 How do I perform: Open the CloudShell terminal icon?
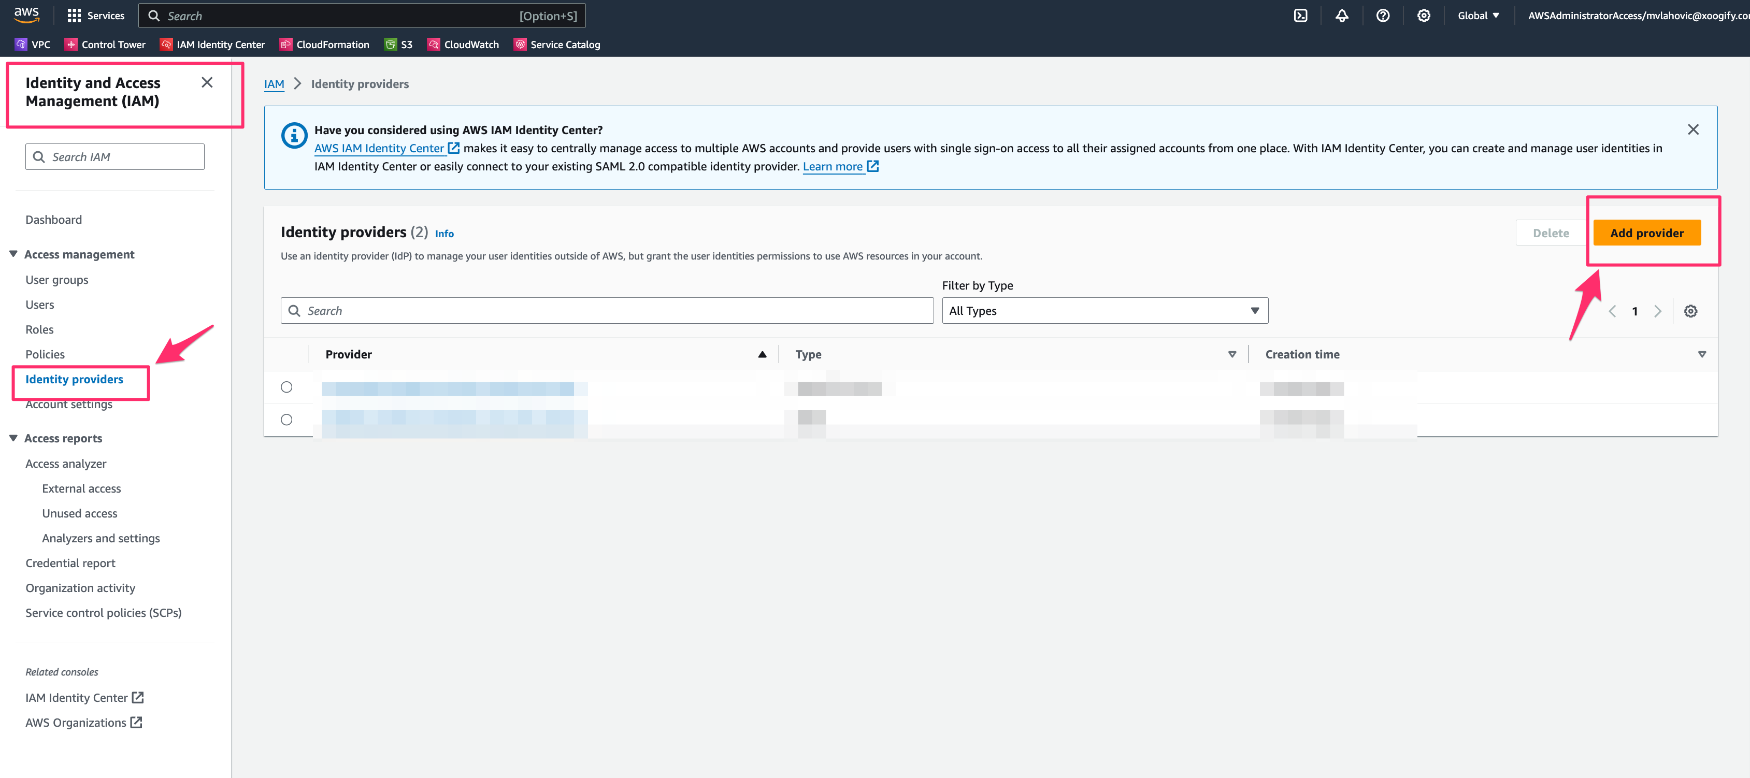point(1301,15)
